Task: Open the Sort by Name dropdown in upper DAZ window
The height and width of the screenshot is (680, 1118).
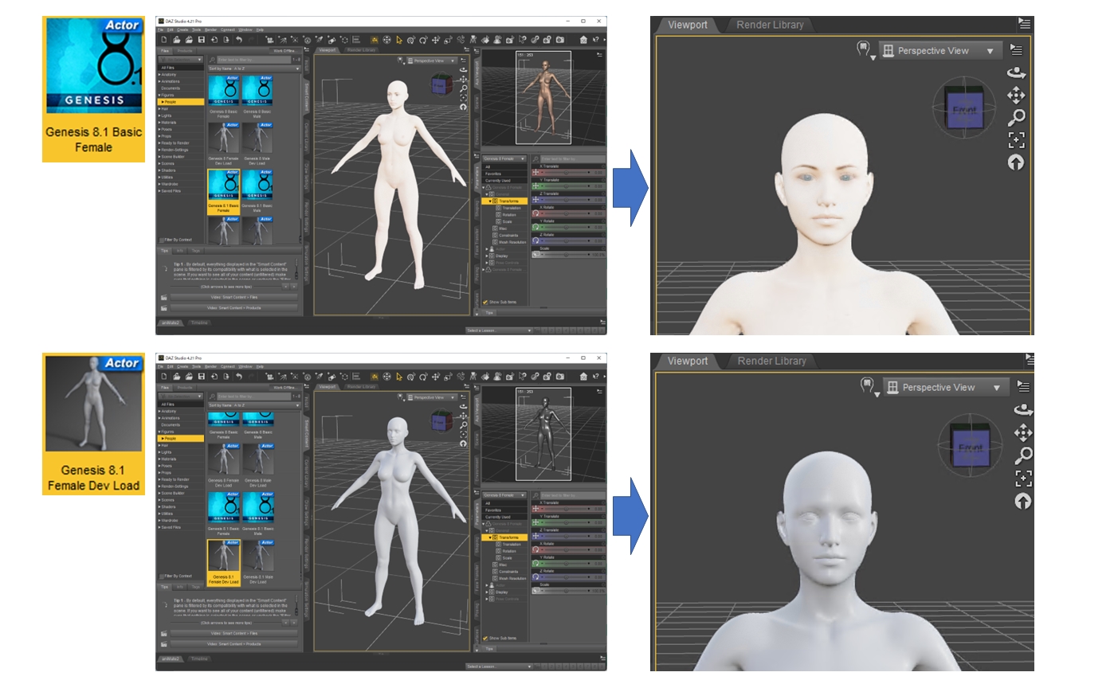Action: [254, 68]
